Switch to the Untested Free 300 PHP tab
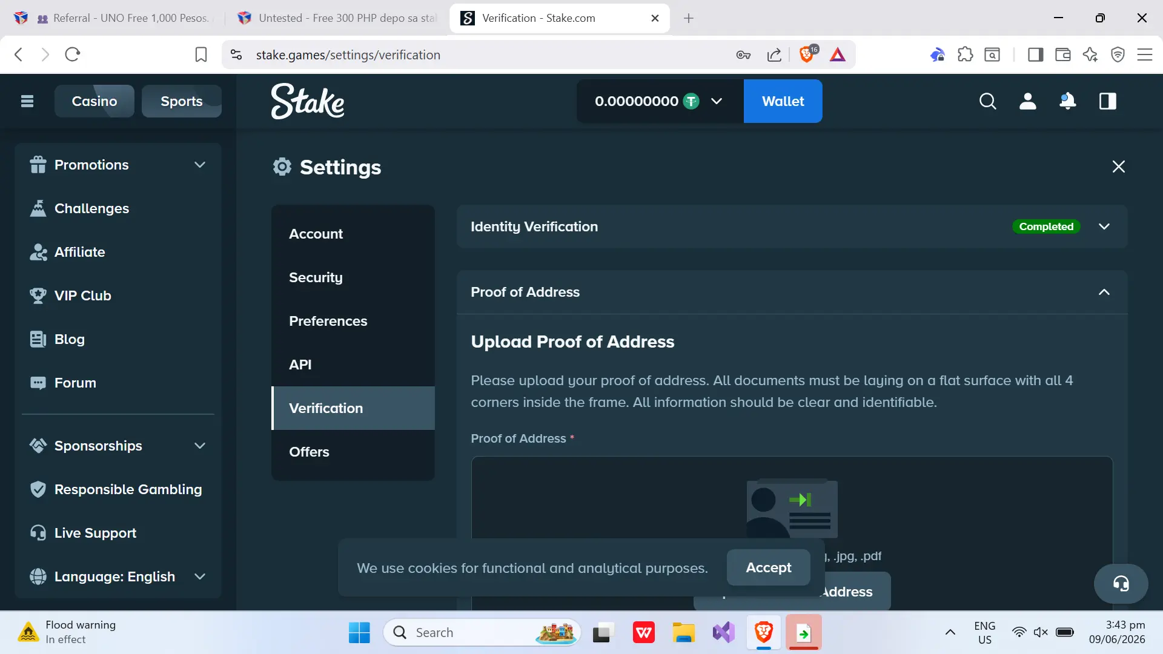 click(x=337, y=18)
